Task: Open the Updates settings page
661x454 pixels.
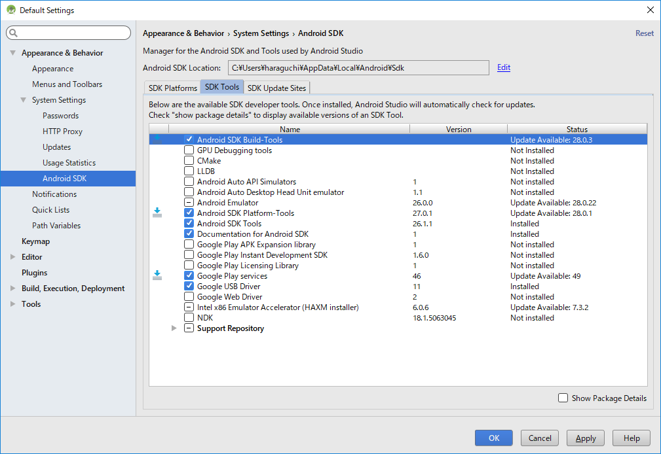Action: (56, 147)
